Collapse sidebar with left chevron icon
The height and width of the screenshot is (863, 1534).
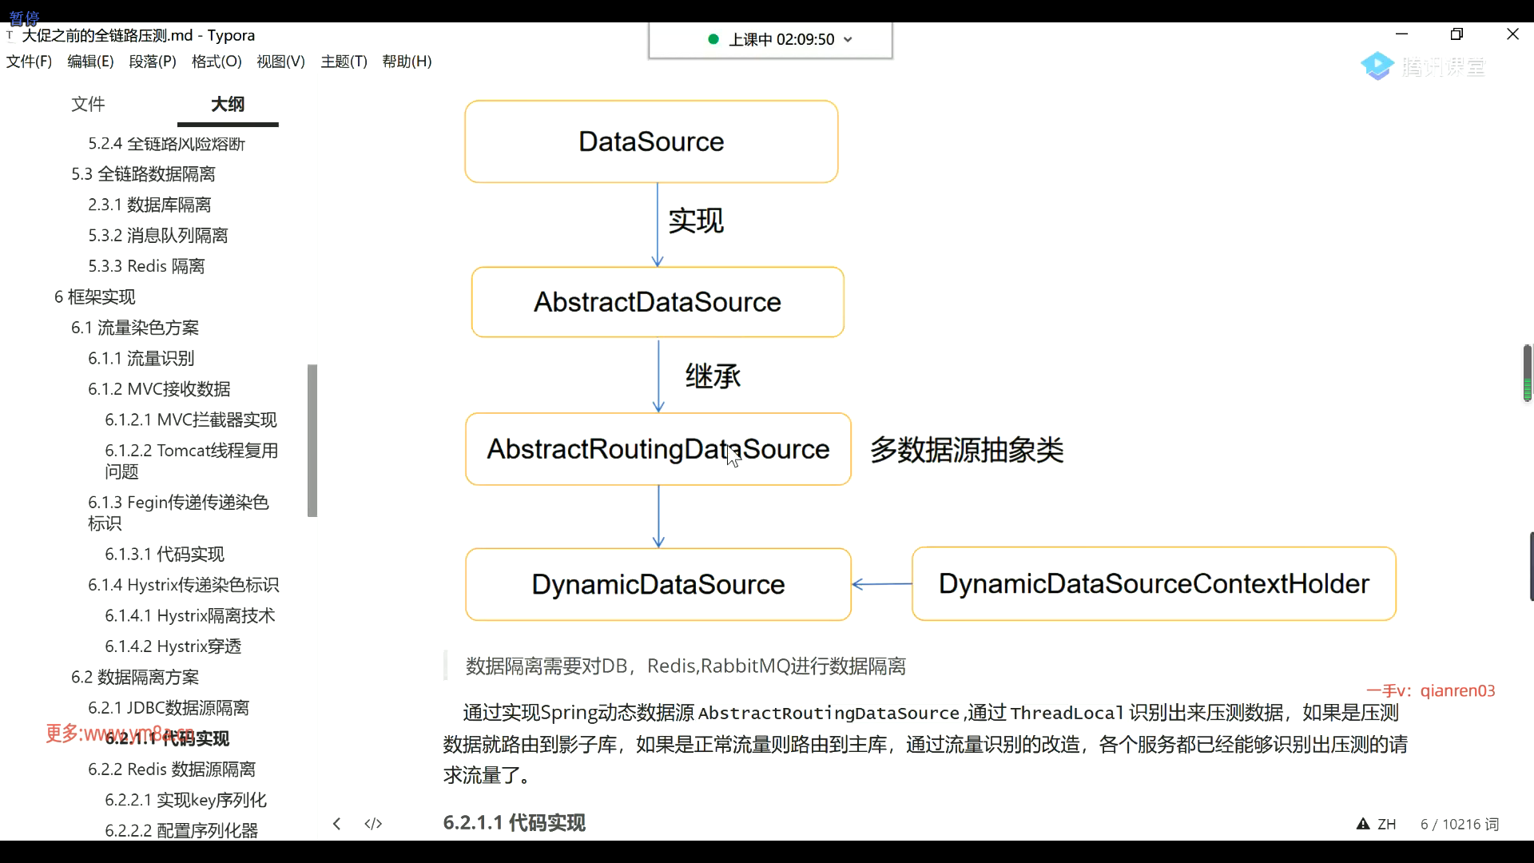(336, 824)
